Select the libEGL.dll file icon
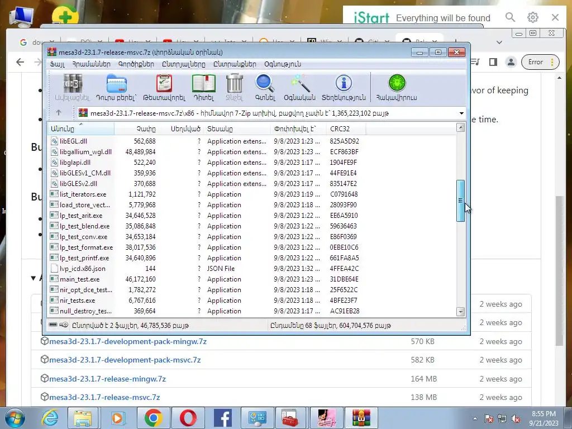The height and width of the screenshot is (429, 572). 54,141
